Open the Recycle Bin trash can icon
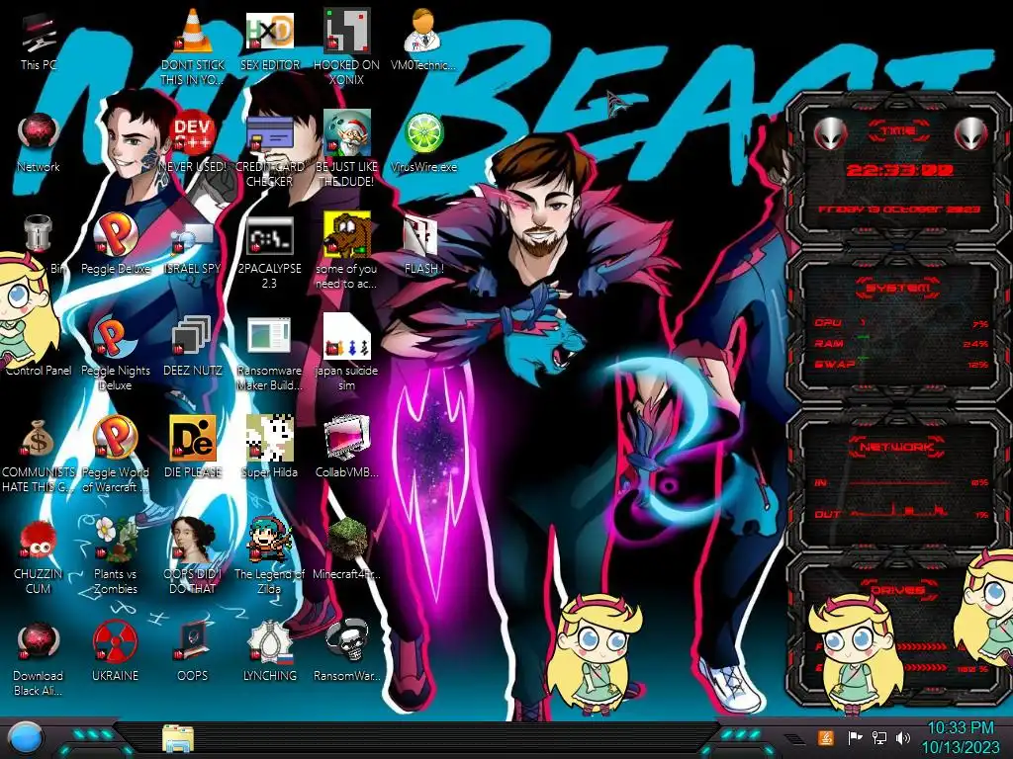This screenshot has width=1013, height=759. (39, 233)
